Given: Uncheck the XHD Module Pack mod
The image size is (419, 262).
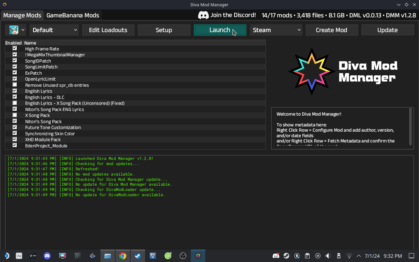Looking at the screenshot, I should pyautogui.click(x=15, y=139).
